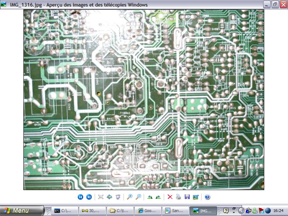This screenshot has width=288, height=216.
Task: Switch to the 'Goo...' Internet Explorer window
Action: pos(148,211)
